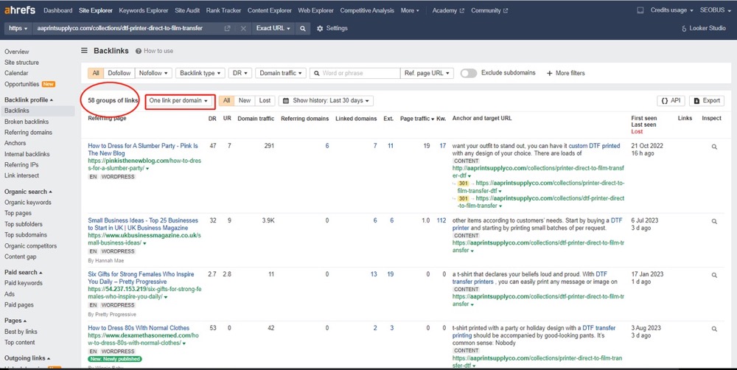Image resolution: width=737 pixels, height=370 pixels.
Task: Open Web Explorer in top navigation
Action: pos(316,10)
